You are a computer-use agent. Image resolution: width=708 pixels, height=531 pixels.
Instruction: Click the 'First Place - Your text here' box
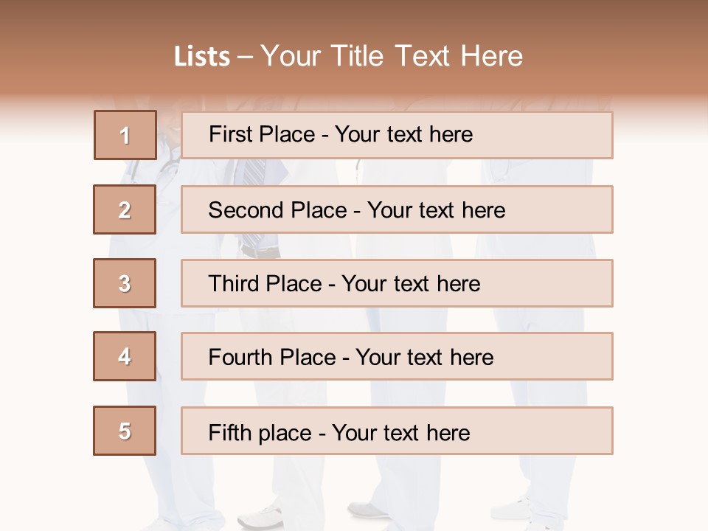coord(397,135)
